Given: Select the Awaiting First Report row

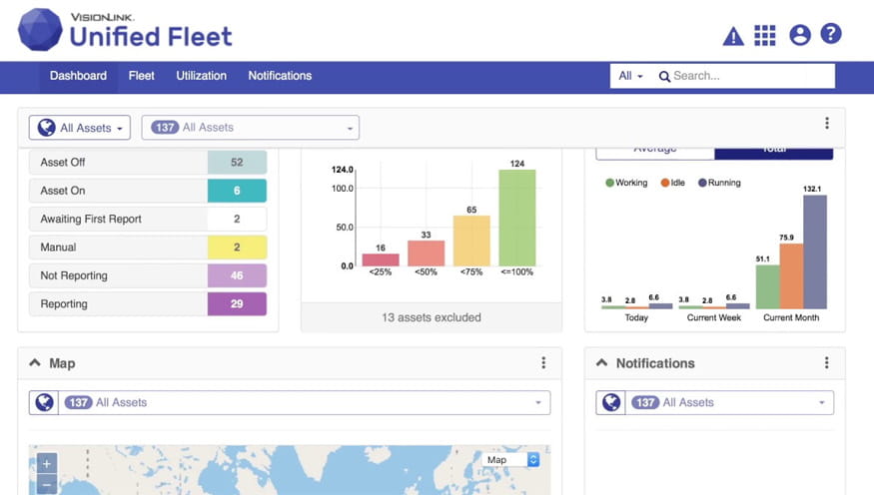Looking at the screenshot, I should pyautogui.click(x=148, y=219).
